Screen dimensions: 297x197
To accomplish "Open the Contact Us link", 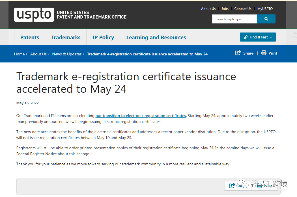I will [243, 9].
